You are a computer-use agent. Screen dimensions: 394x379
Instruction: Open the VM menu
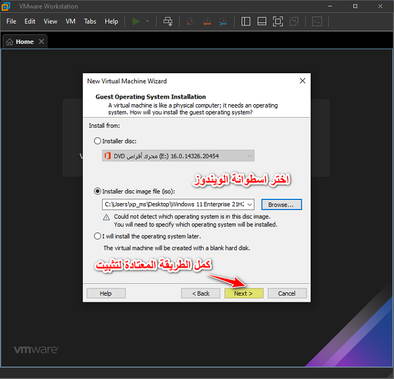click(70, 21)
